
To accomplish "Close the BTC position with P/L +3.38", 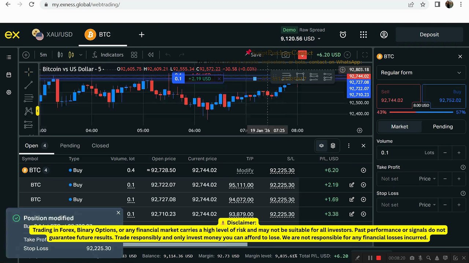I will coord(363,214).
